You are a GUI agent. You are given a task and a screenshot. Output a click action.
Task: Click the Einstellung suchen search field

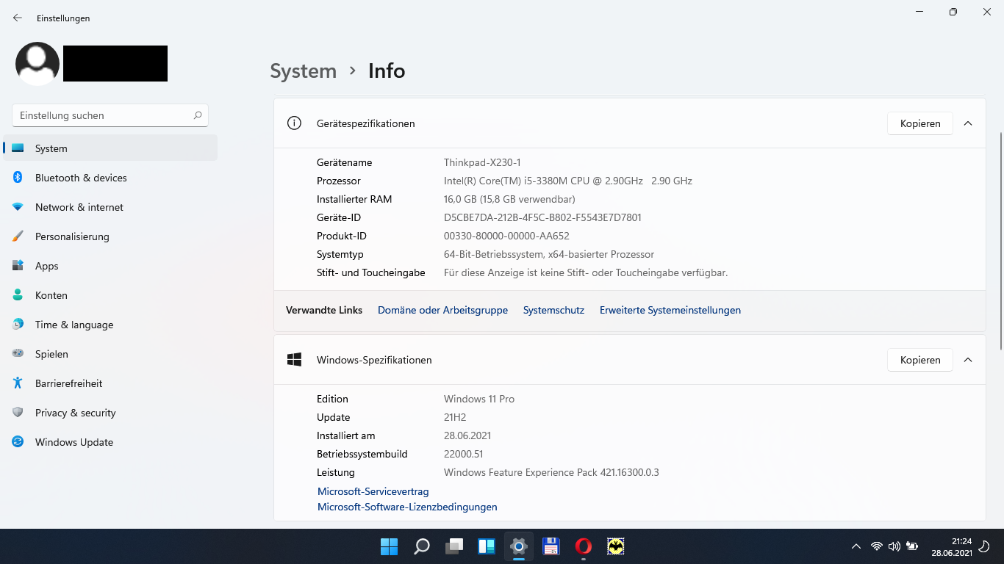(x=110, y=115)
